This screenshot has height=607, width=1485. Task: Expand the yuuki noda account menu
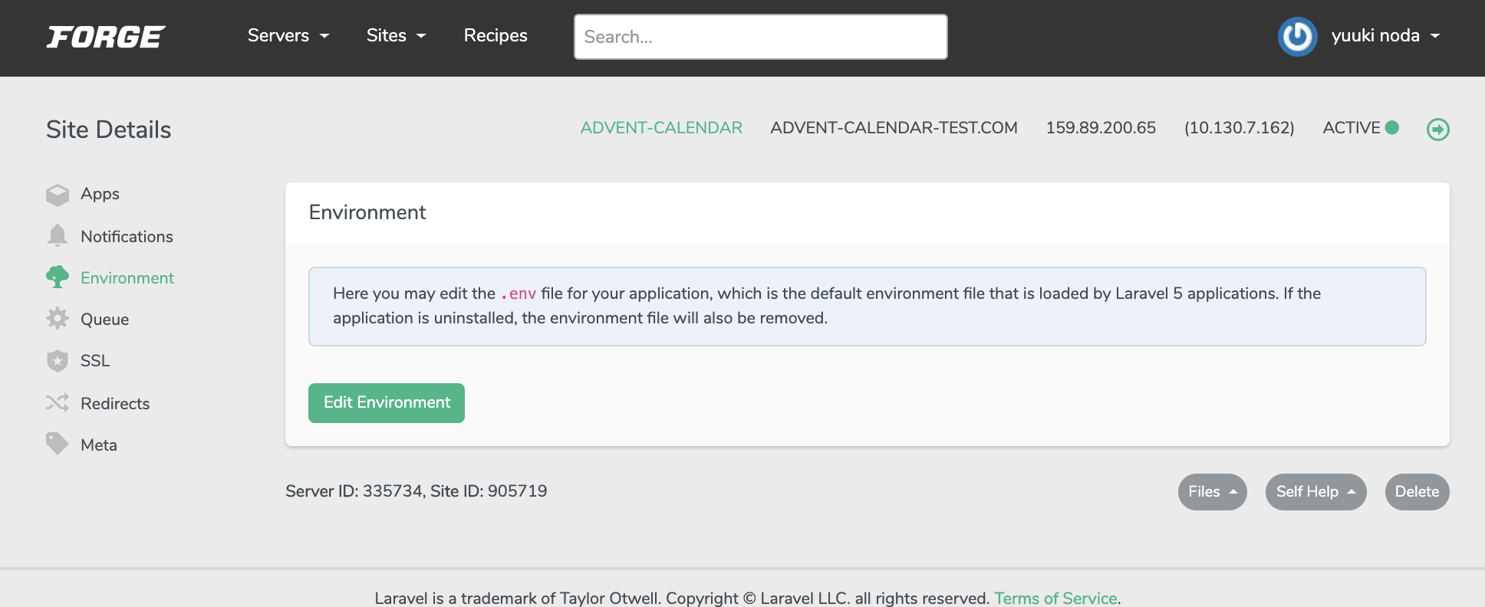1385,35
